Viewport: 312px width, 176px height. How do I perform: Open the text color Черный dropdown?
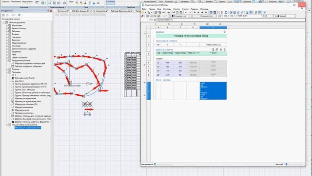[x=294, y=16]
